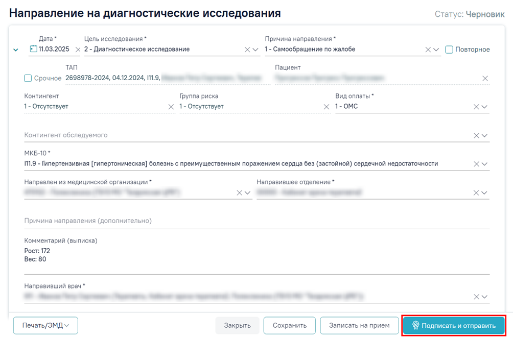Clear Цель исследования value
Viewport: 513px width, 338px height.
[247, 50]
